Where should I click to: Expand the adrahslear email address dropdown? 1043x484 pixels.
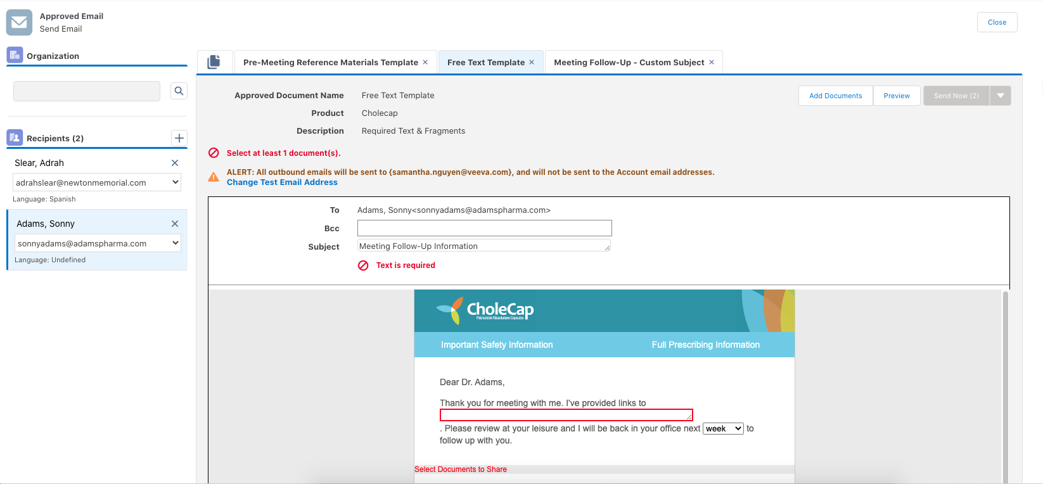pyautogui.click(x=176, y=182)
